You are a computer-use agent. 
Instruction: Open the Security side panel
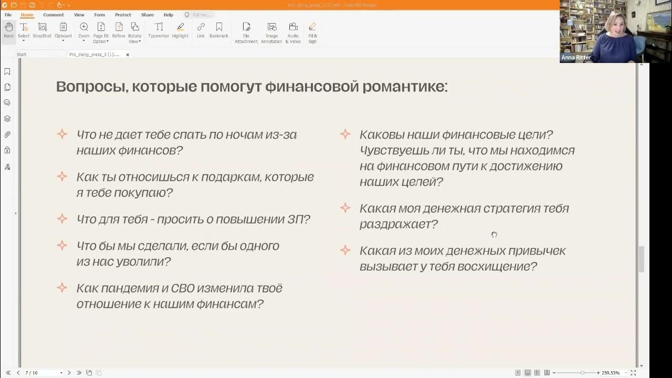click(x=7, y=150)
